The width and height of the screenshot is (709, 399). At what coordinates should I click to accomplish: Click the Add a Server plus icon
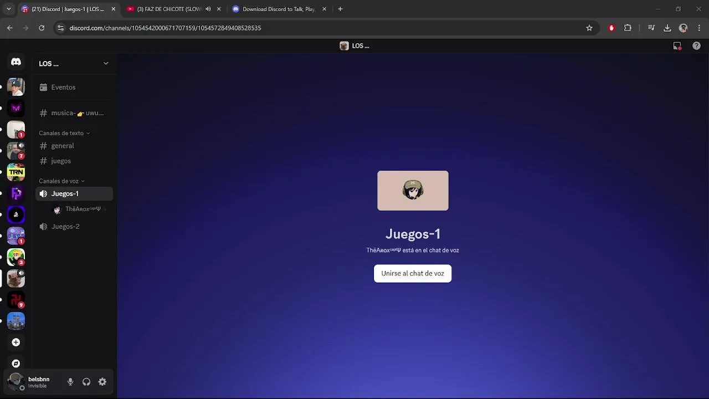coord(16,342)
